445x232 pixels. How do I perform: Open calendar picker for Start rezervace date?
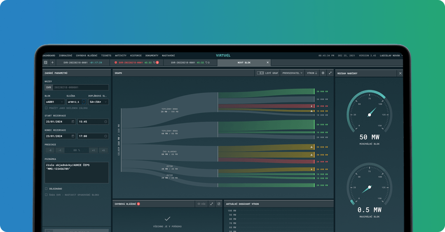73,122
